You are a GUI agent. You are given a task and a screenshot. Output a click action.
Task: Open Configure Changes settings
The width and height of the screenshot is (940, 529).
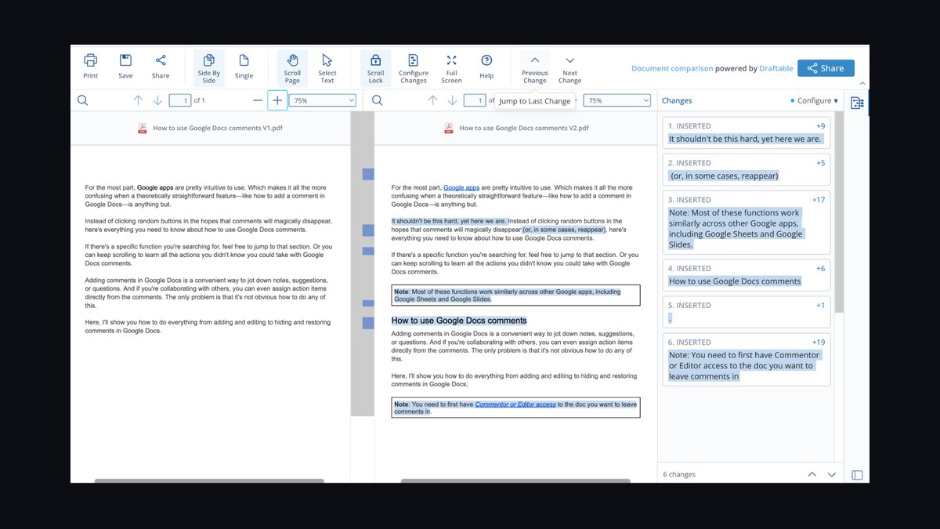click(x=414, y=68)
